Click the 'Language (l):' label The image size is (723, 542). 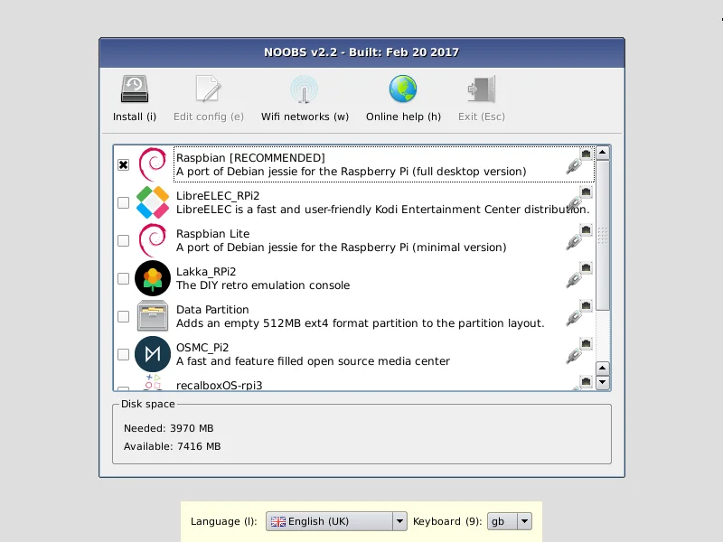pyautogui.click(x=223, y=521)
